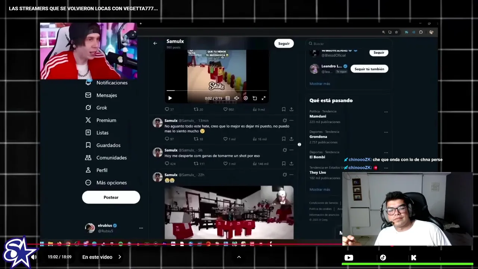Click the Seguir tú también button
This screenshot has height=269, width=478.
coord(369,69)
